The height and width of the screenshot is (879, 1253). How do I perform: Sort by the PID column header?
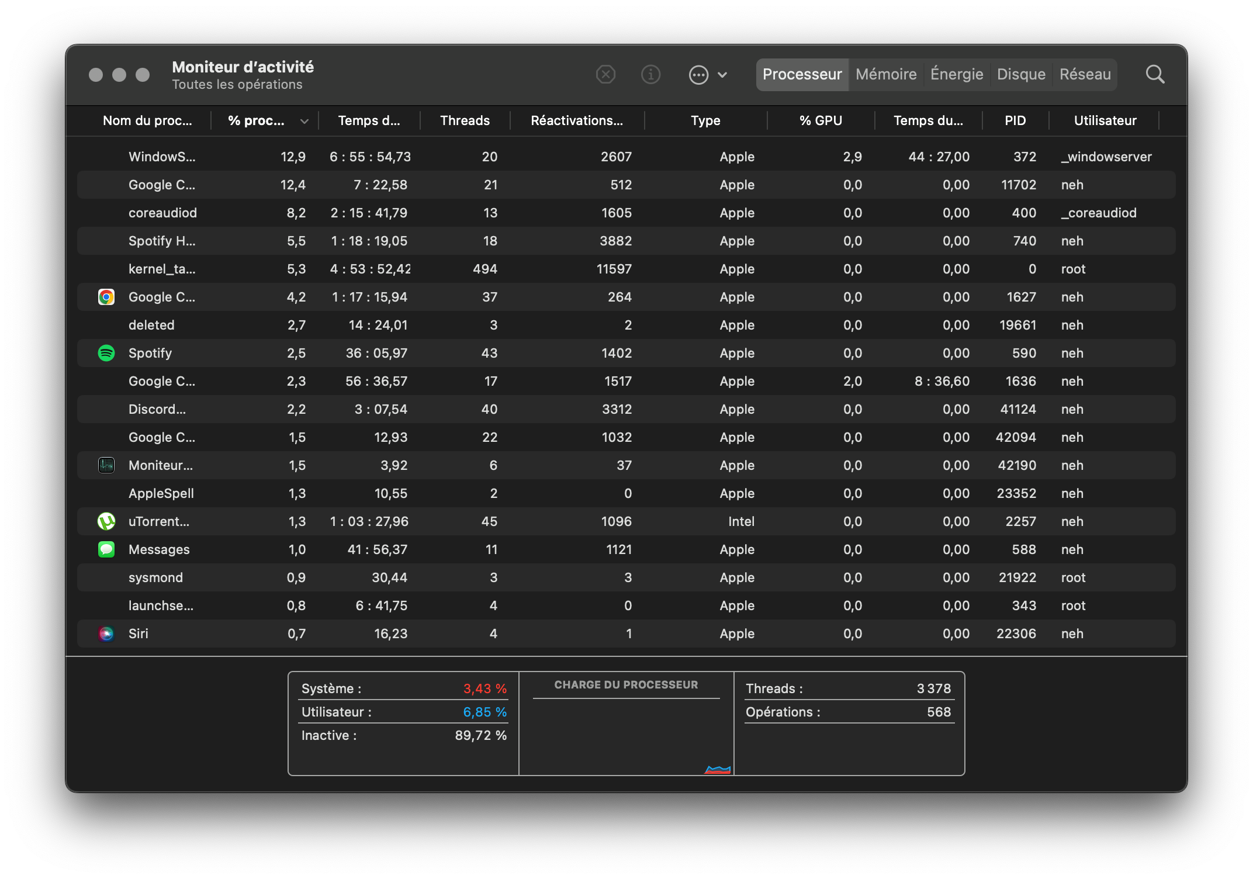pos(1015,121)
